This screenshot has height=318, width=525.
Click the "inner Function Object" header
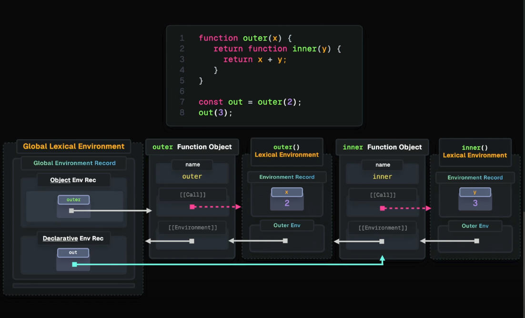tap(383, 147)
